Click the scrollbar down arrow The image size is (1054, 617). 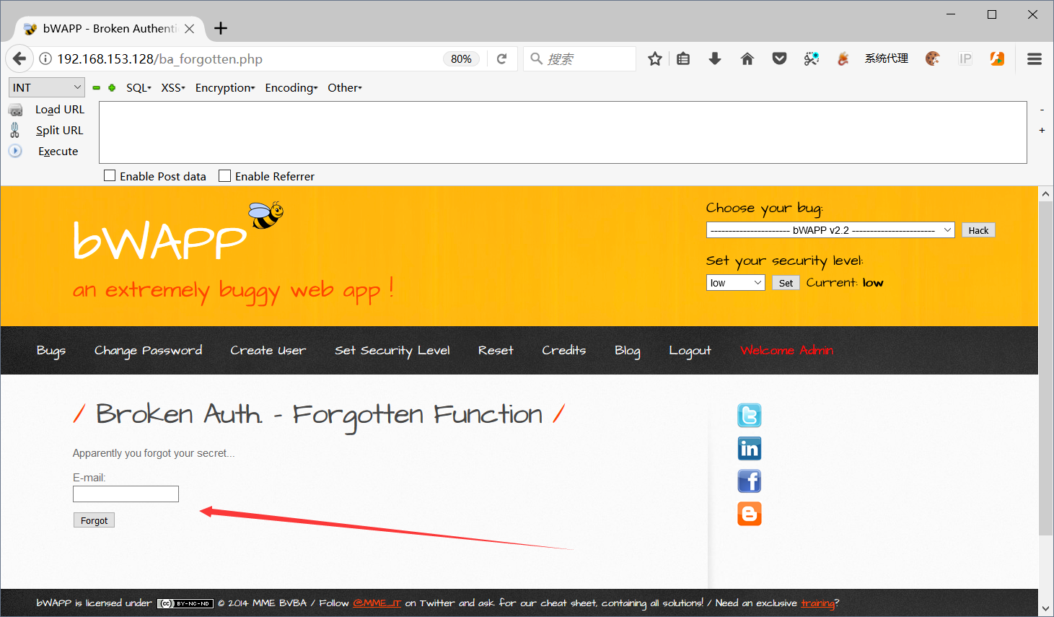pos(1046,608)
